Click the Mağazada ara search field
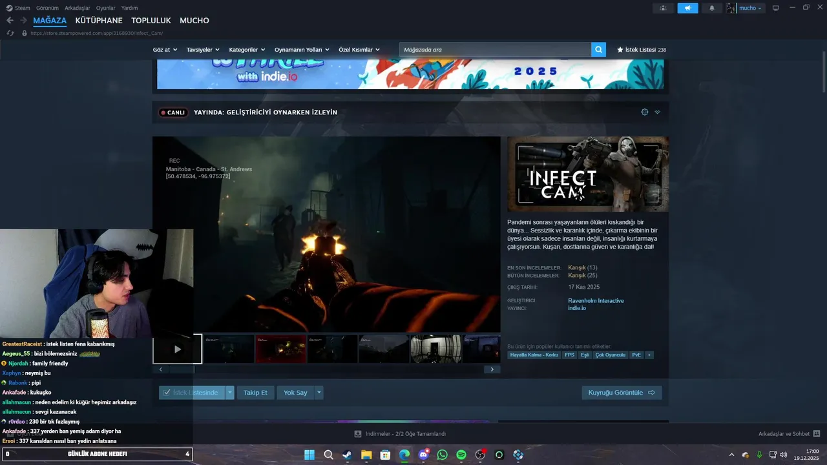Screen dimensions: 827x465 point(495,49)
